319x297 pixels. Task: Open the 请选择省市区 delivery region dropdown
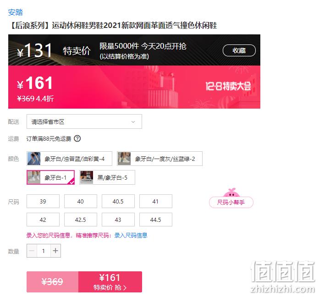pos(84,121)
